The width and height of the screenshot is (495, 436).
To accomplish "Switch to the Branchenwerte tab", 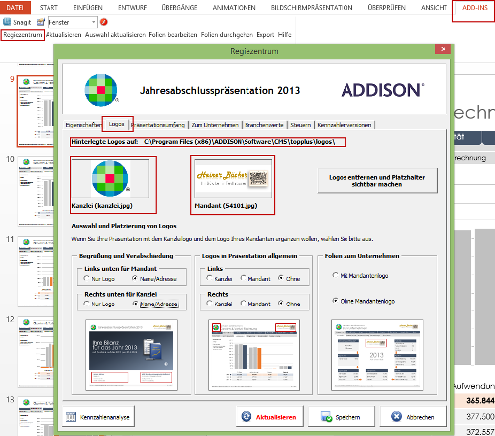I will click(x=264, y=125).
